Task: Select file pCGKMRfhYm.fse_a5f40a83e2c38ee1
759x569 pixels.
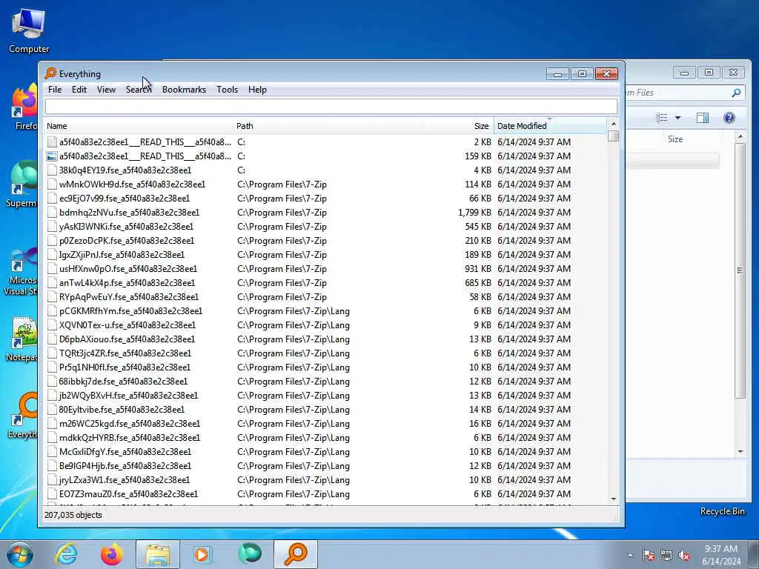Action: (x=130, y=310)
